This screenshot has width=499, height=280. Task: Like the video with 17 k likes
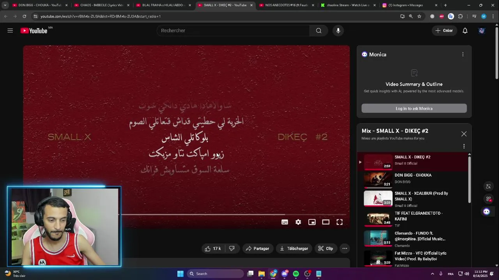coord(213,248)
